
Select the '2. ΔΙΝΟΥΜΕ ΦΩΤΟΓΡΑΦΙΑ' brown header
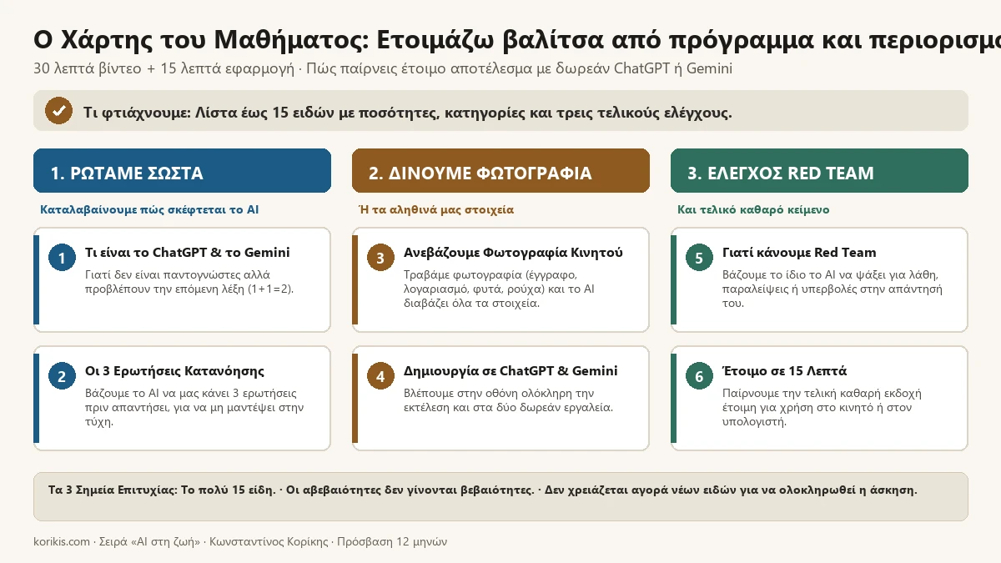click(x=500, y=171)
